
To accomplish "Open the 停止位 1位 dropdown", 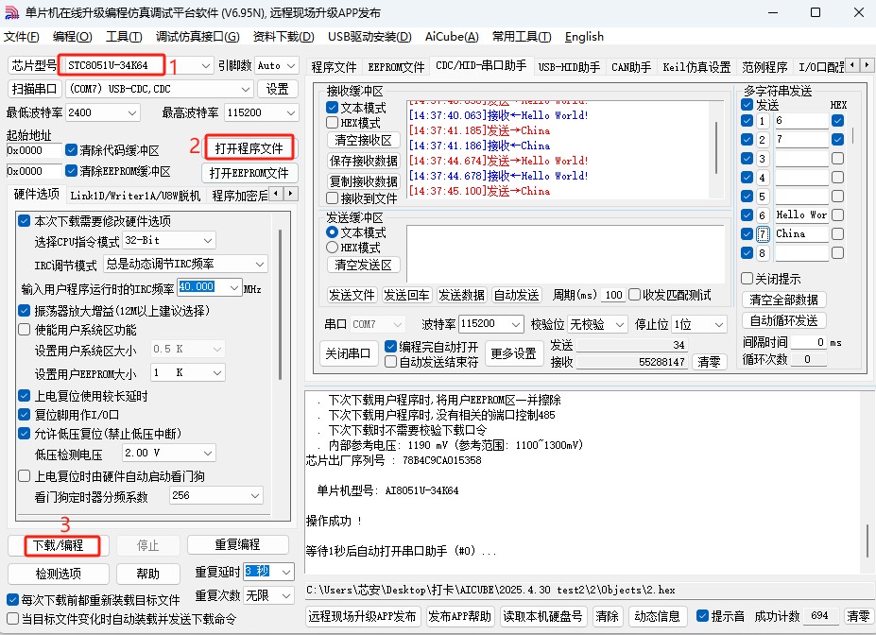I will click(719, 324).
